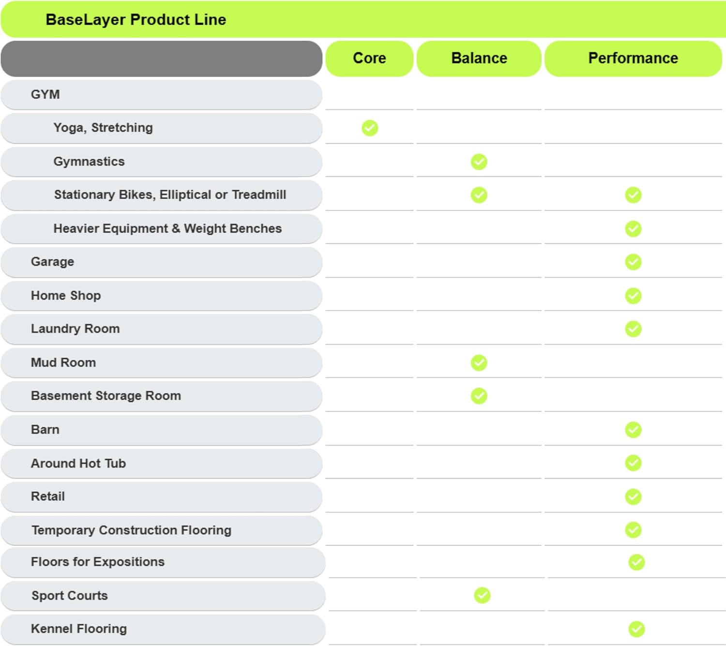Select the Core column header

(x=369, y=59)
